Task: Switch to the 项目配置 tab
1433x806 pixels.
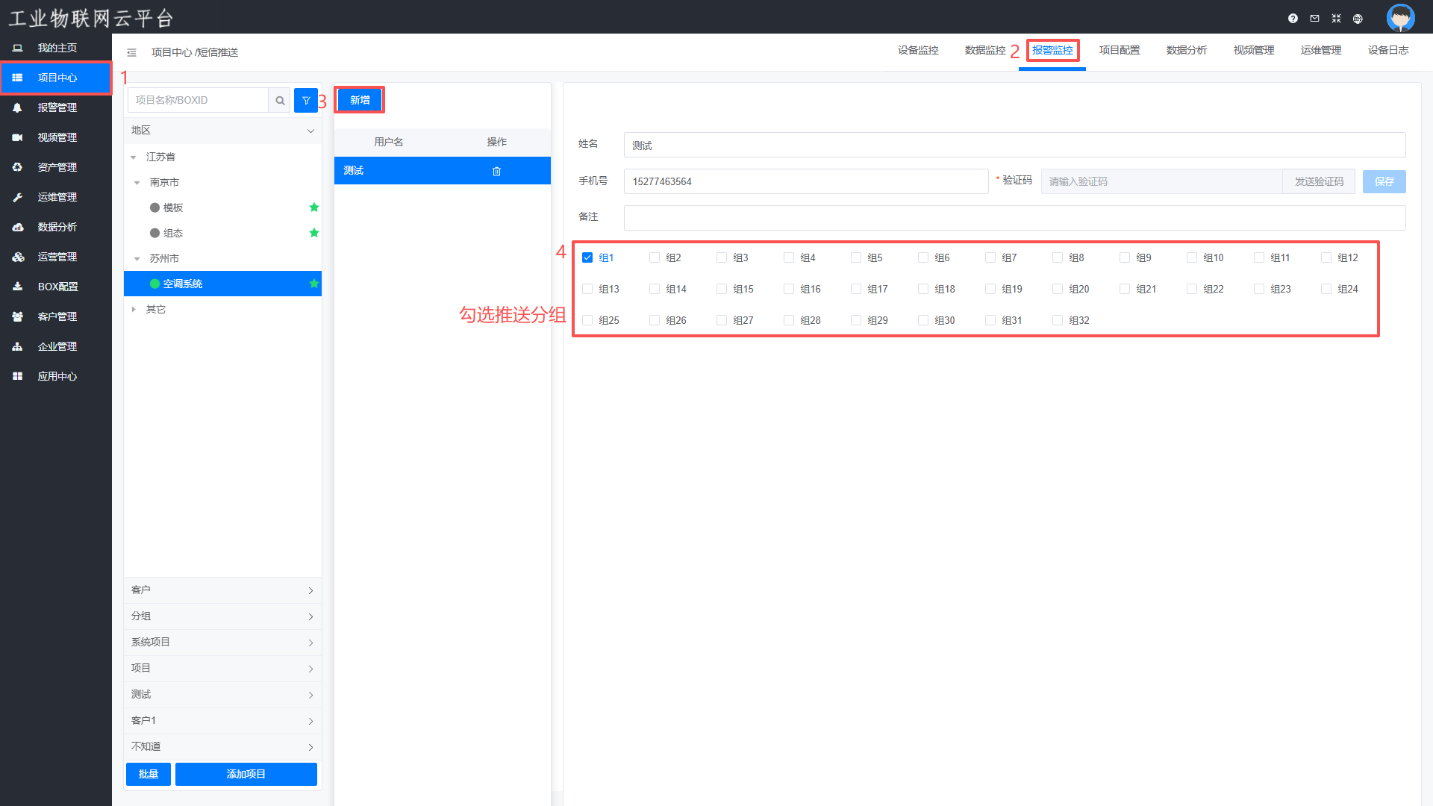Action: 1119,51
